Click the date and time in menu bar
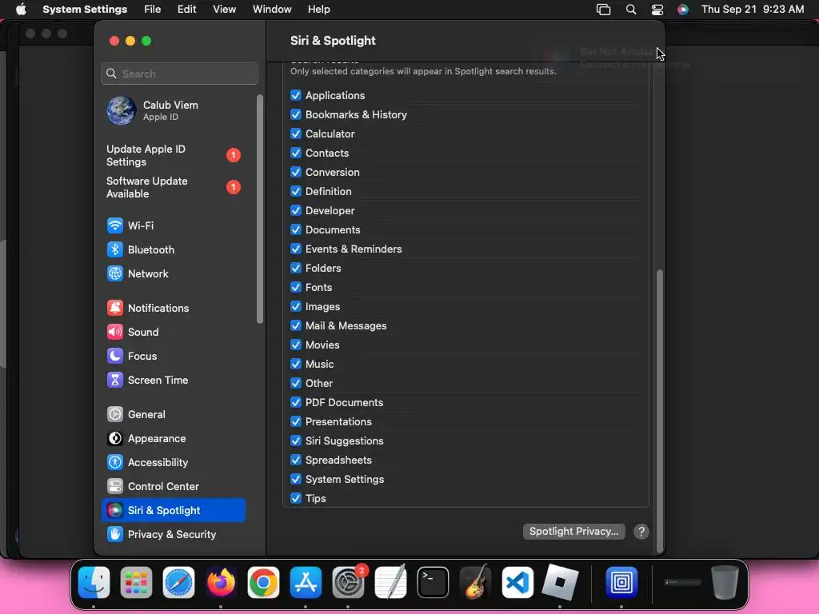 pos(753,10)
